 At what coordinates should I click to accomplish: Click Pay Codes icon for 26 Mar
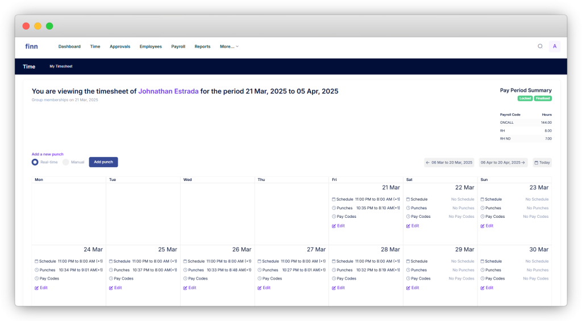coord(185,278)
